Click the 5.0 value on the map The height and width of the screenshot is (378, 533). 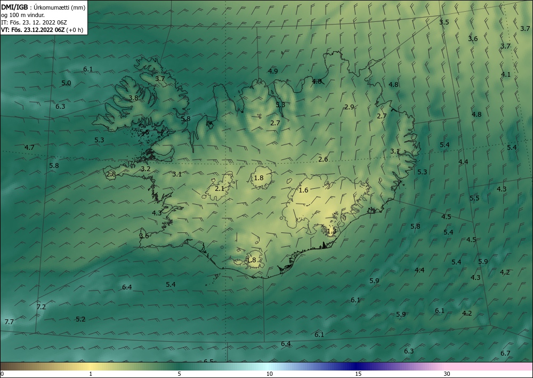[66, 83]
